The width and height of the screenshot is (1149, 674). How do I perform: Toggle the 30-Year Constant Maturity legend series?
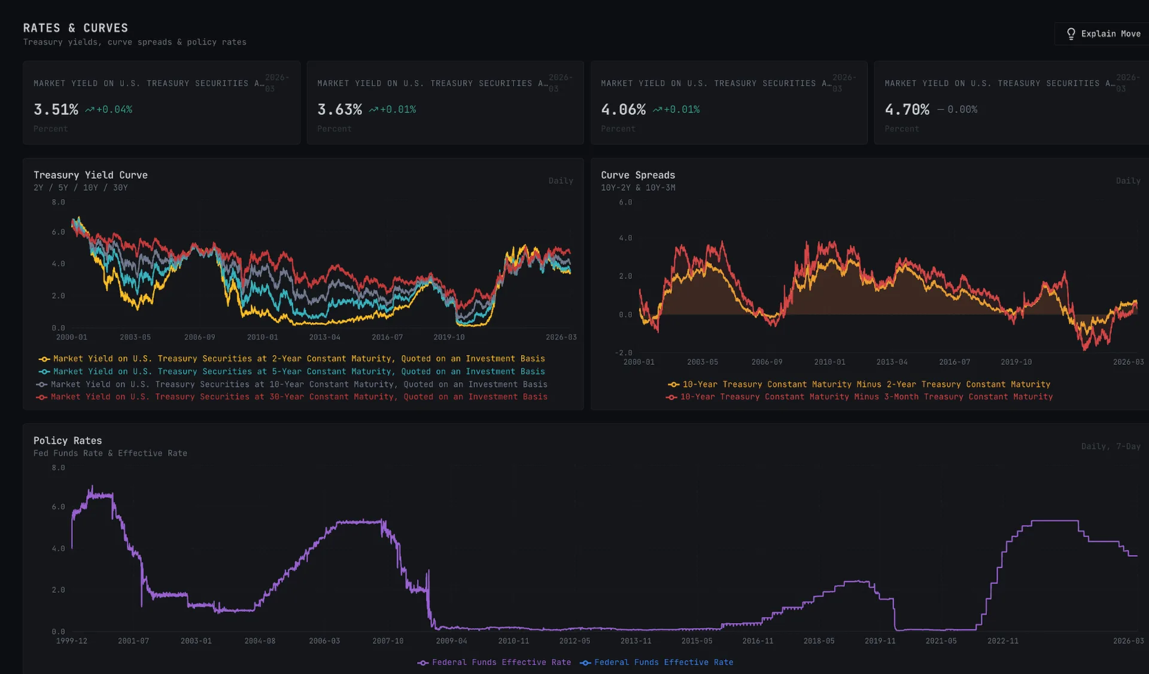coord(292,397)
